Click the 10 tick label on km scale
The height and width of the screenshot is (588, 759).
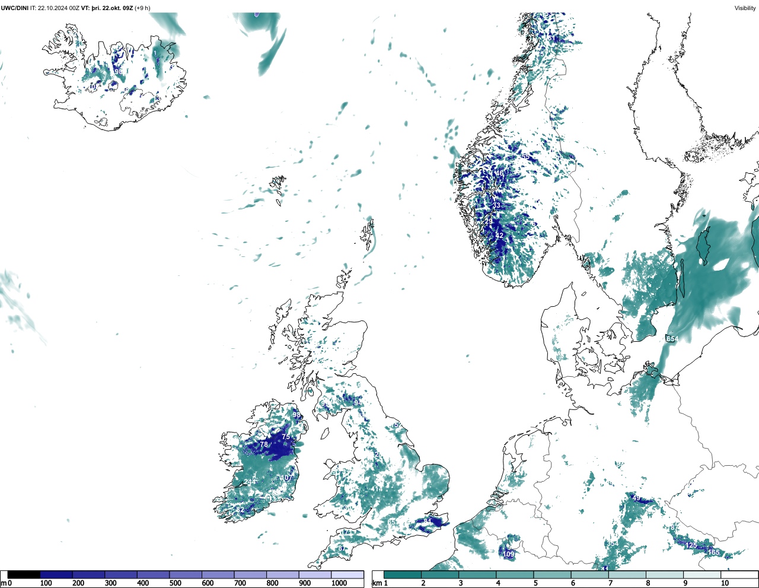click(x=725, y=584)
